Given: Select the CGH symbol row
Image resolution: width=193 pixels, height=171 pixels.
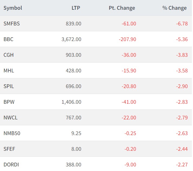Looking at the screenshot, I should coord(8,55).
